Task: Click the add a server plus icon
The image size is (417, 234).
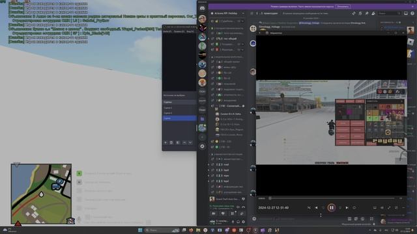Action: [202, 137]
